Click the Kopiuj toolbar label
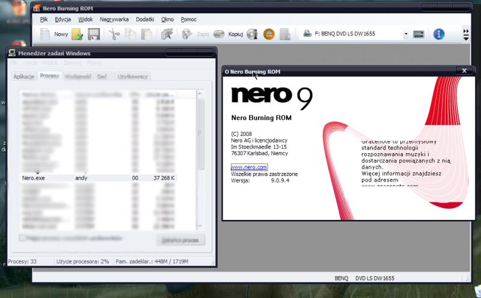481x298 pixels. 236,34
